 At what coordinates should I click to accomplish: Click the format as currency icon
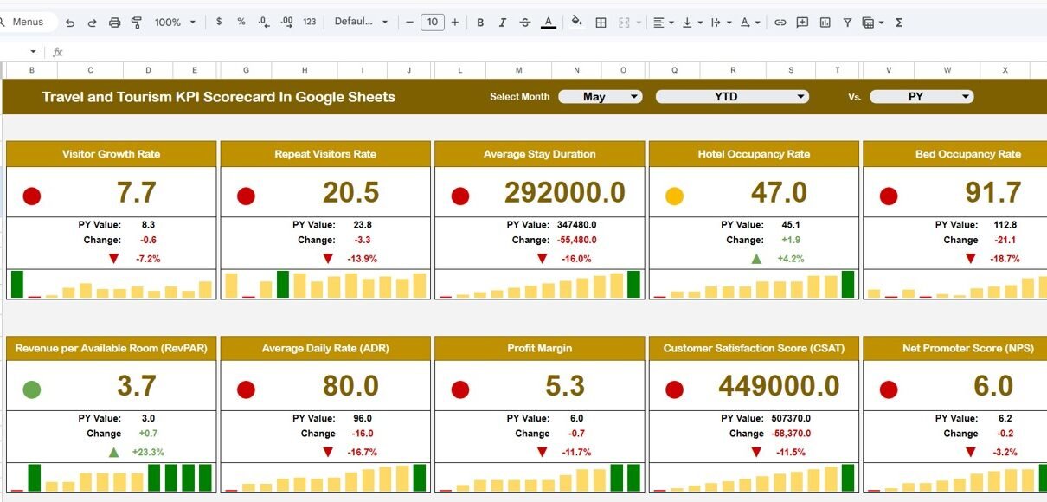click(x=219, y=23)
